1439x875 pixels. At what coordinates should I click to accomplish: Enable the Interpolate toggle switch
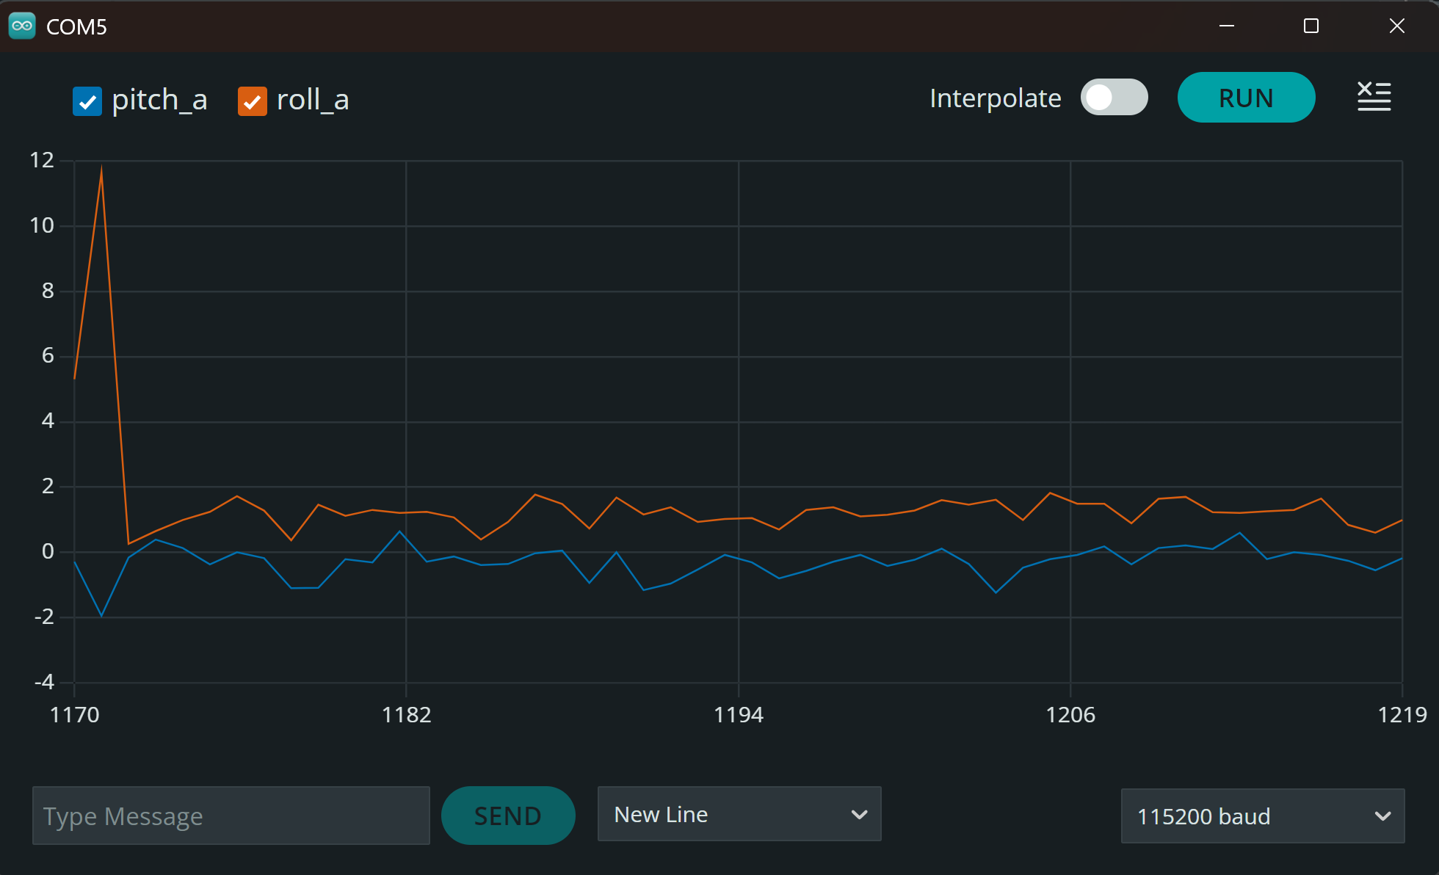coord(1114,98)
